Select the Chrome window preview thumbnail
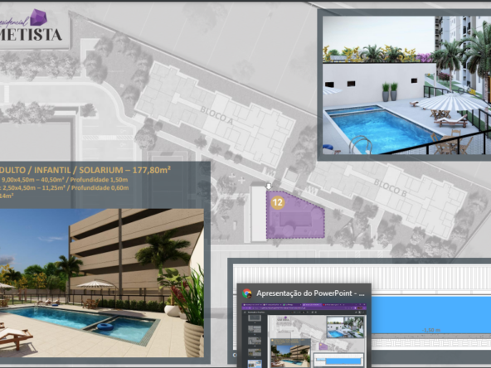Image resolution: width=491 pixels, height=368 pixels. pyautogui.click(x=304, y=335)
